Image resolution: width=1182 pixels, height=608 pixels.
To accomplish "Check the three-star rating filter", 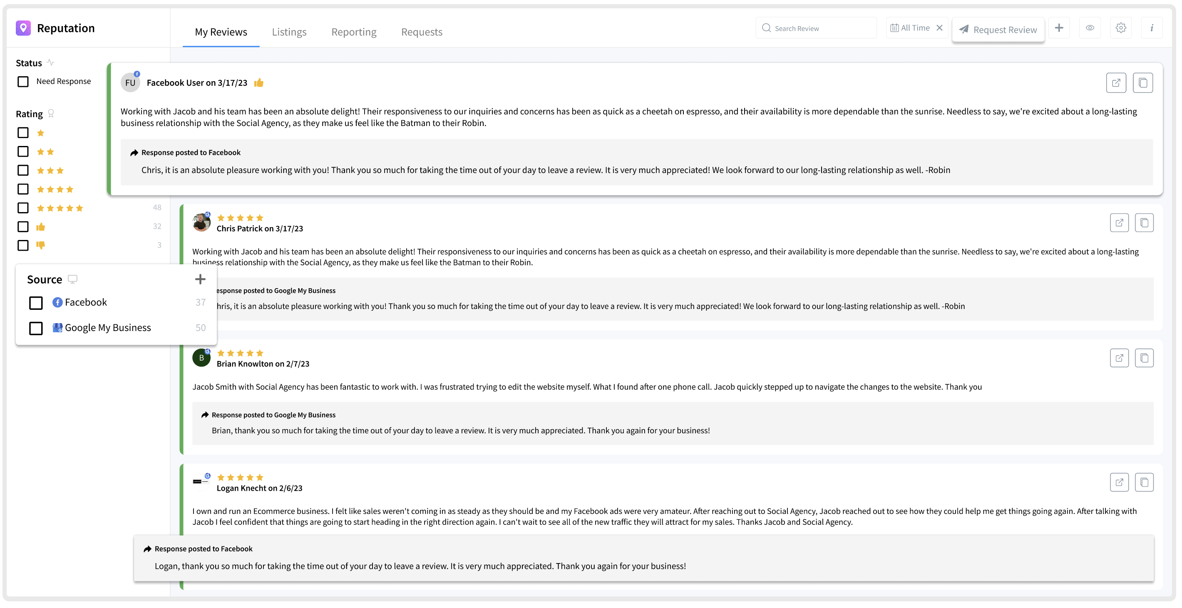I will 23,171.
